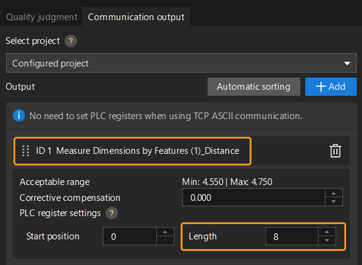This screenshot has height=265, width=362.
Task: Open help for PLC register settings
Action: pos(111,213)
